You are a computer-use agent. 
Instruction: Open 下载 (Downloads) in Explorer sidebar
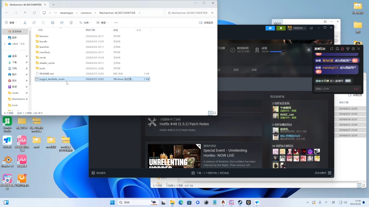pos(14,62)
